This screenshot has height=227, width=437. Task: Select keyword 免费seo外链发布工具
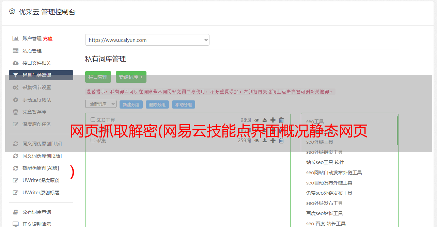pos(329,193)
